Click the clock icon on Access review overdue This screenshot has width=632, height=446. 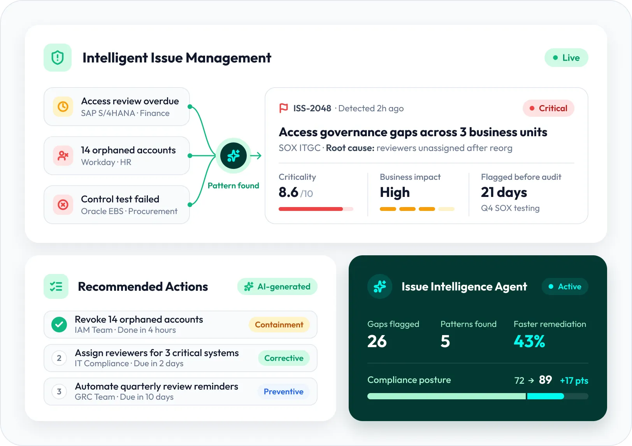click(x=63, y=107)
